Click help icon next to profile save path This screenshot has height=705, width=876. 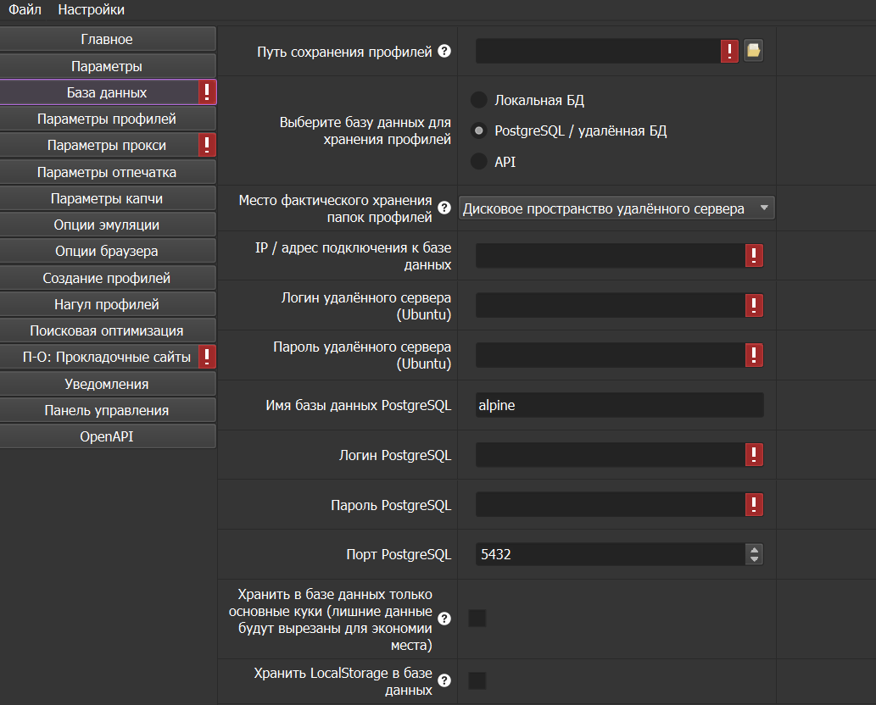444,52
